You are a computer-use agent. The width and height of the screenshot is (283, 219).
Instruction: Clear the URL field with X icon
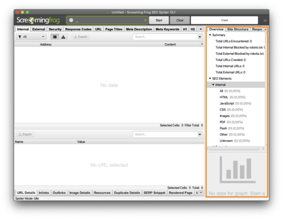(145, 20)
